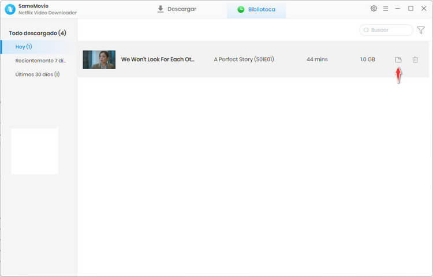Open the settings gear icon
Image resolution: width=433 pixels, height=277 pixels.
[x=374, y=9]
